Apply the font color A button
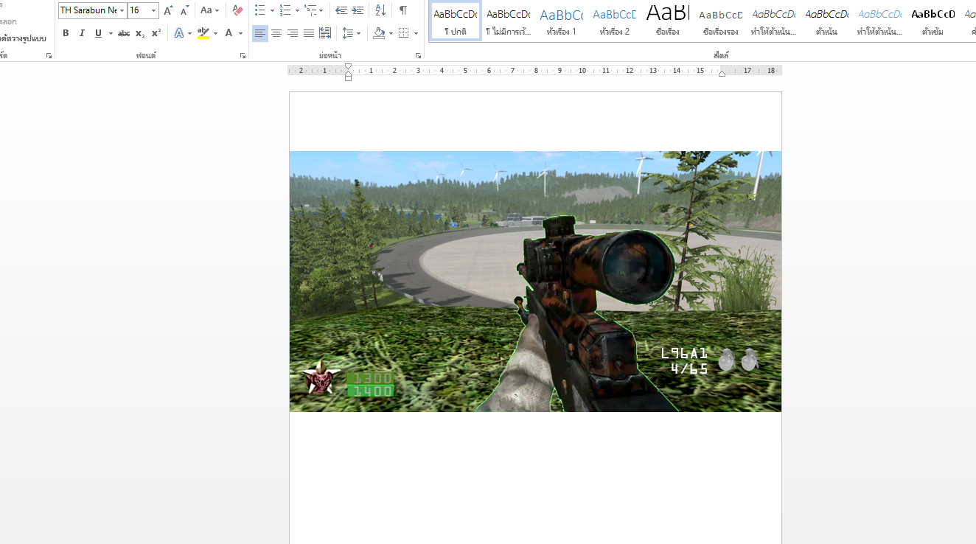This screenshot has width=976, height=544. tap(229, 33)
